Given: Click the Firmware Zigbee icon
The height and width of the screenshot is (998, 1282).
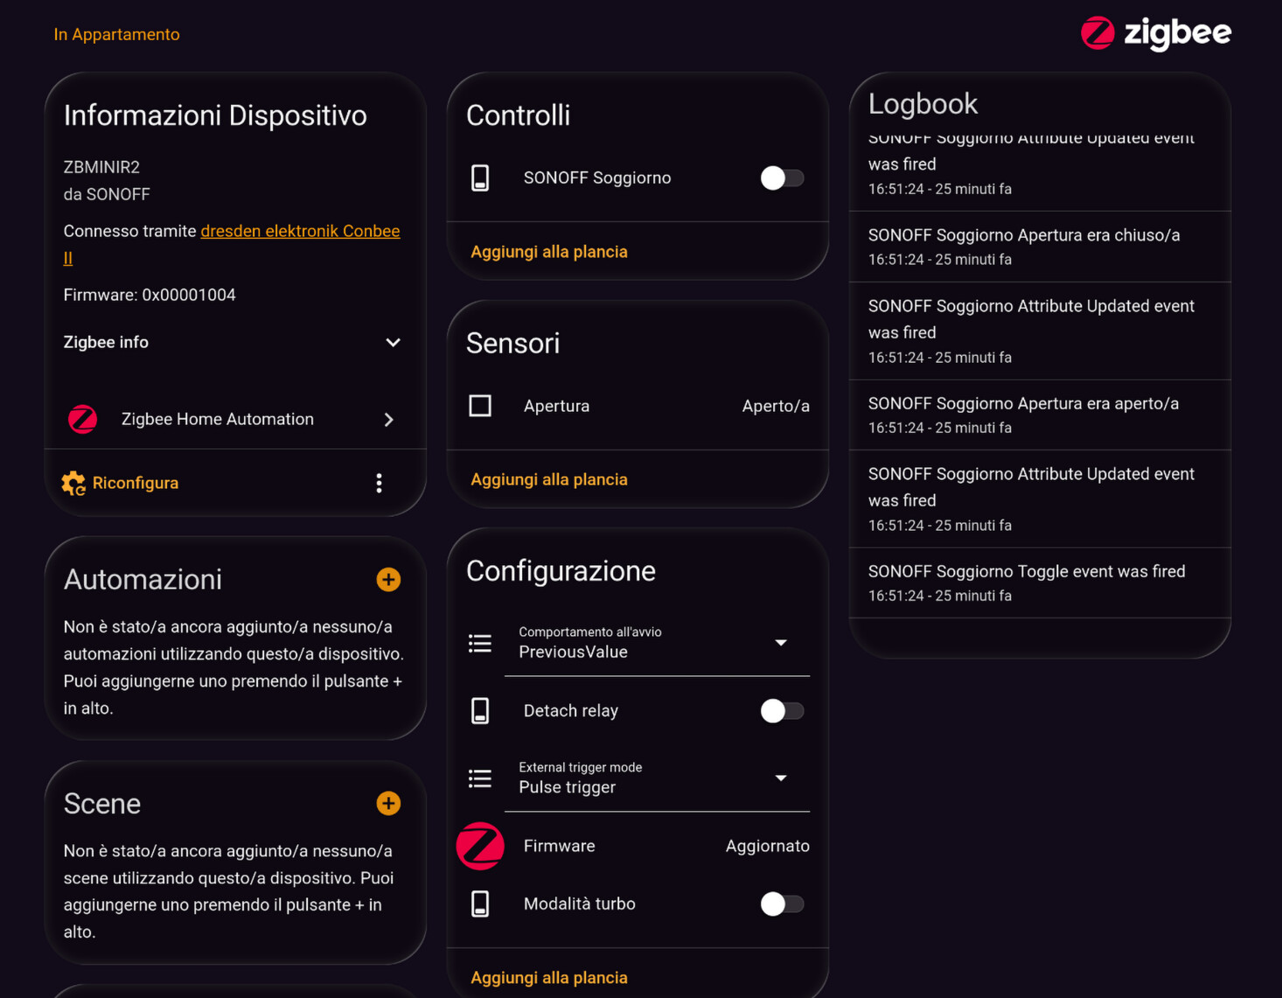Looking at the screenshot, I should coord(480,846).
